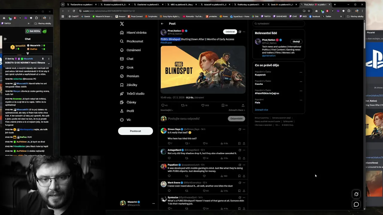Expand pinned message chevron in Kick chat
The width and height of the screenshot is (383, 215).
[x=49, y=63]
